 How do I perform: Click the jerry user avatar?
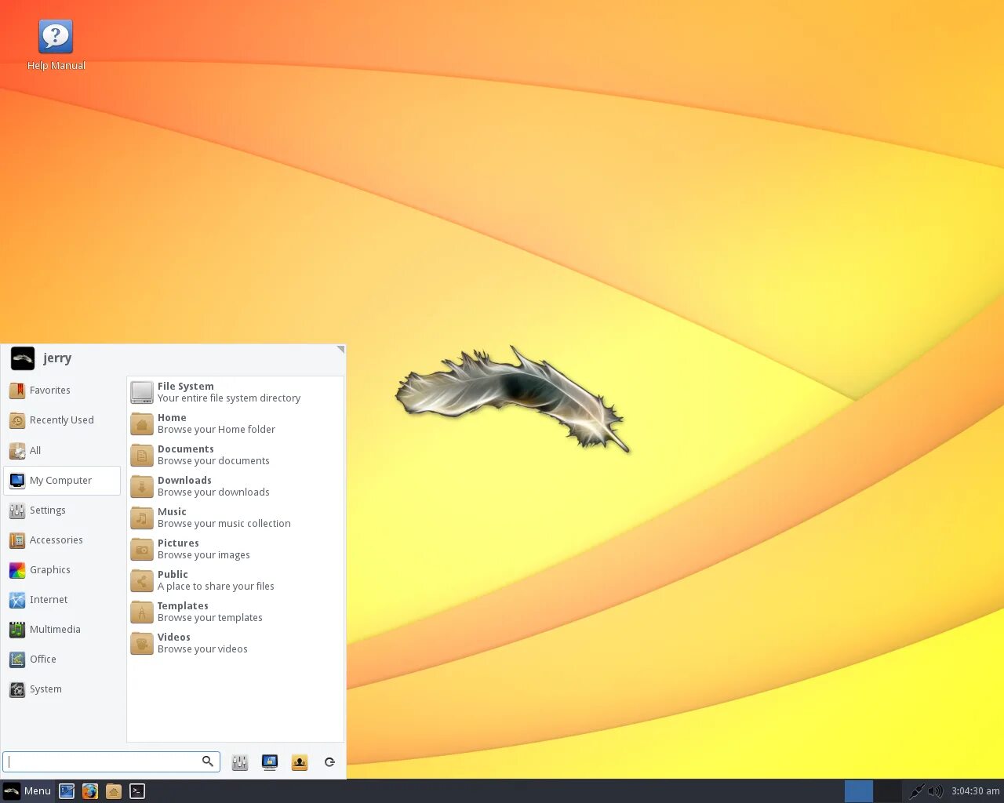22,358
